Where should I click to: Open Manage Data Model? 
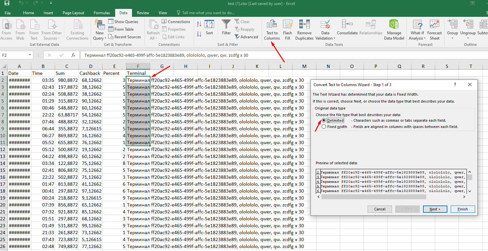point(394,30)
